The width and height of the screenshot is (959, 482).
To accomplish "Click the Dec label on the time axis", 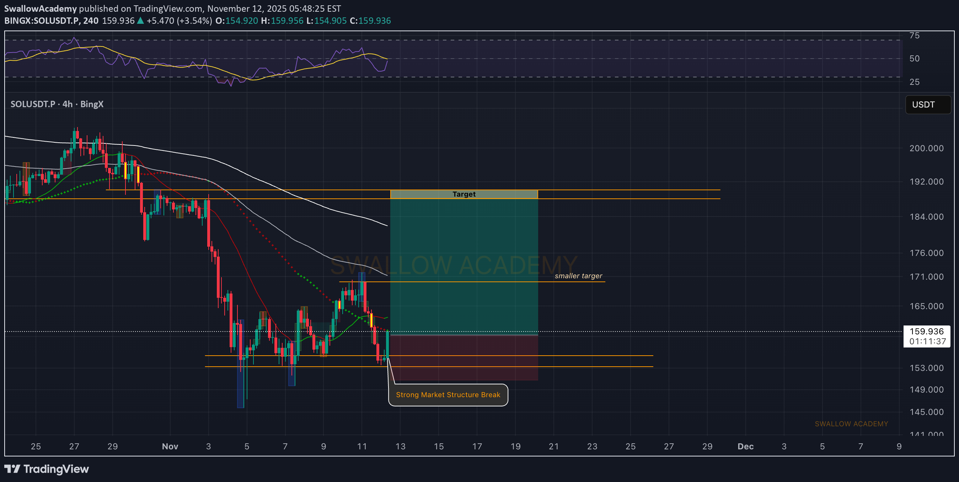I will [745, 446].
